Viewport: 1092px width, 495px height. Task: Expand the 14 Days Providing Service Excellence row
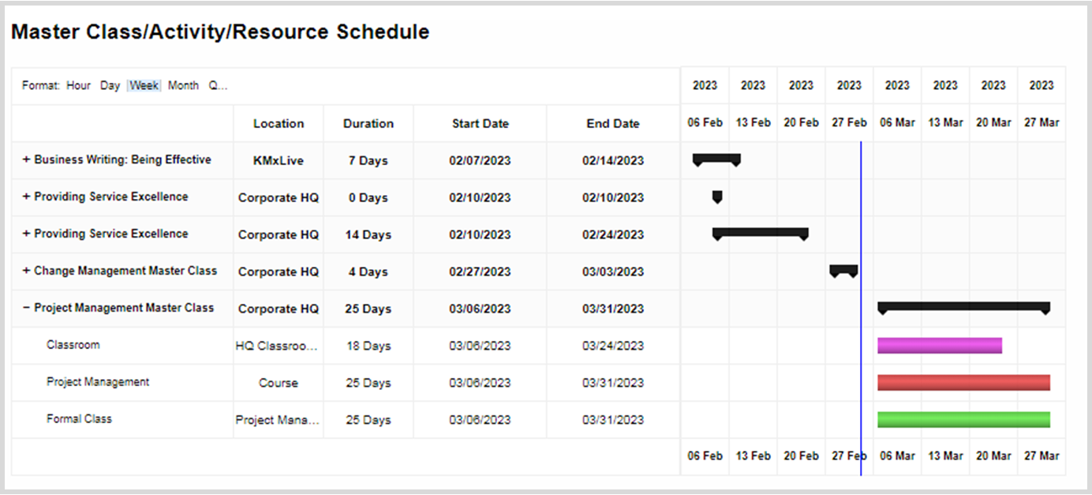tap(26, 234)
